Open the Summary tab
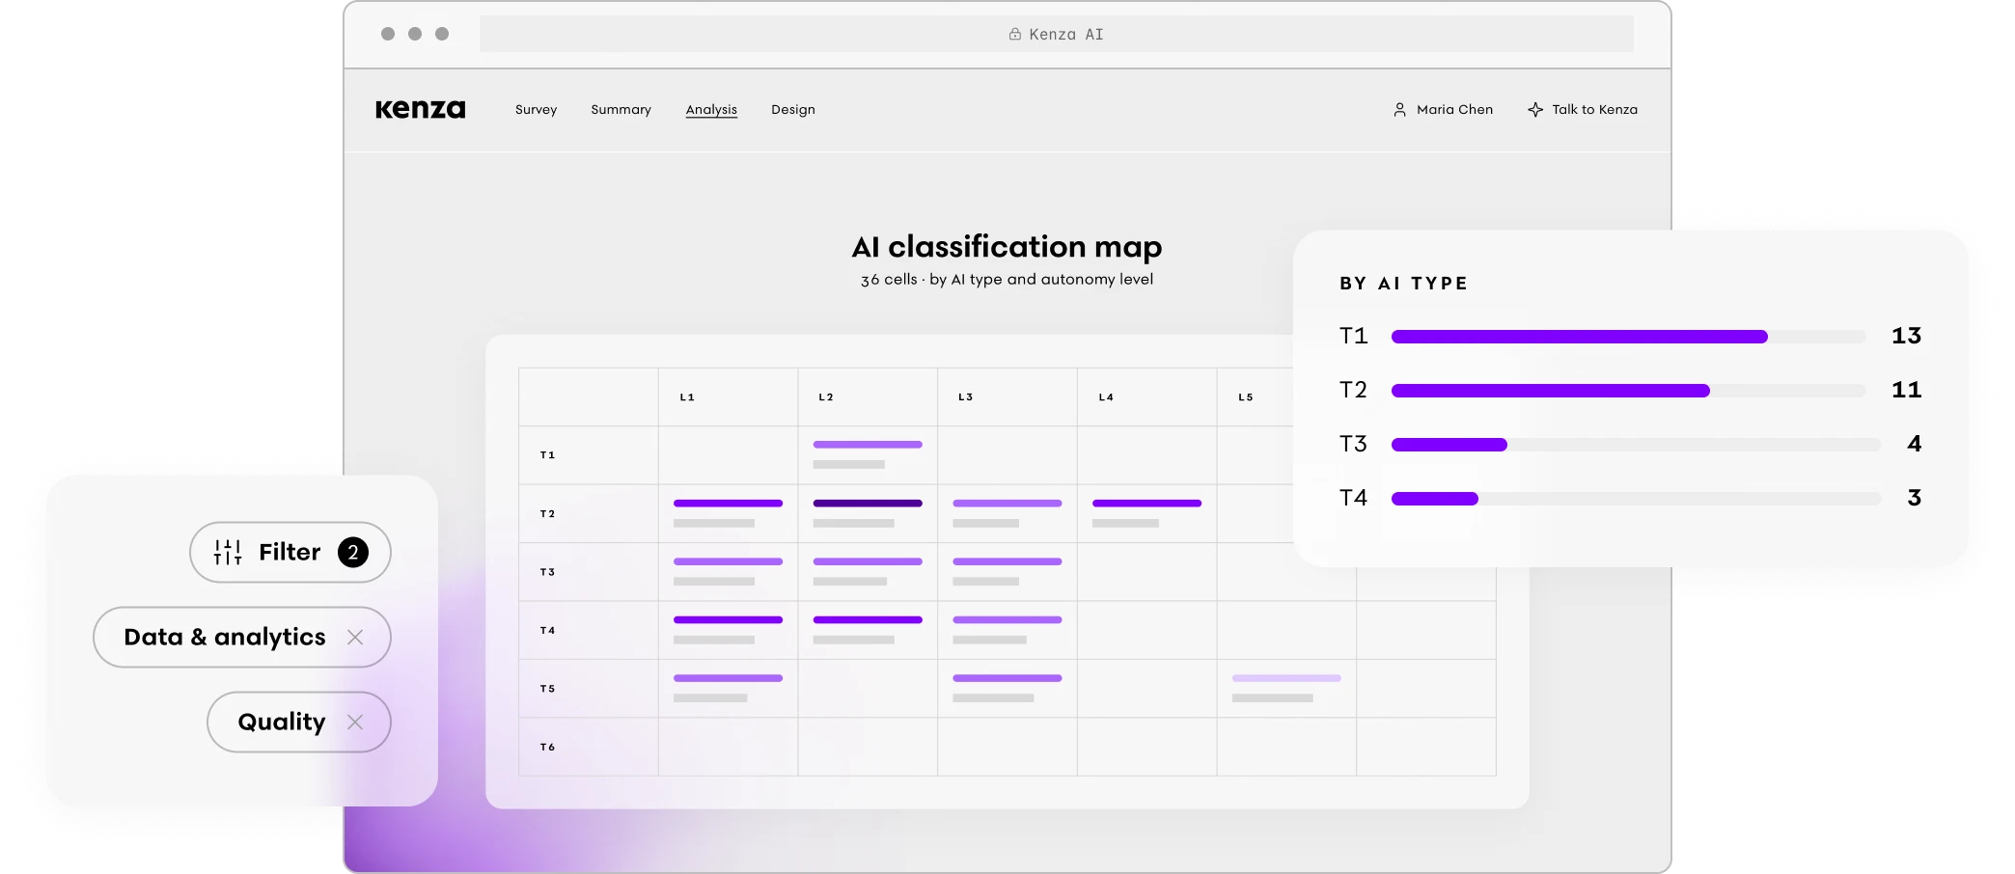Image resolution: width=2015 pixels, height=874 pixels. [x=621, y=110]
